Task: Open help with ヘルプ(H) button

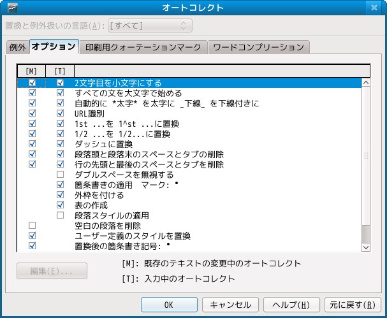Action: point(291,305)
